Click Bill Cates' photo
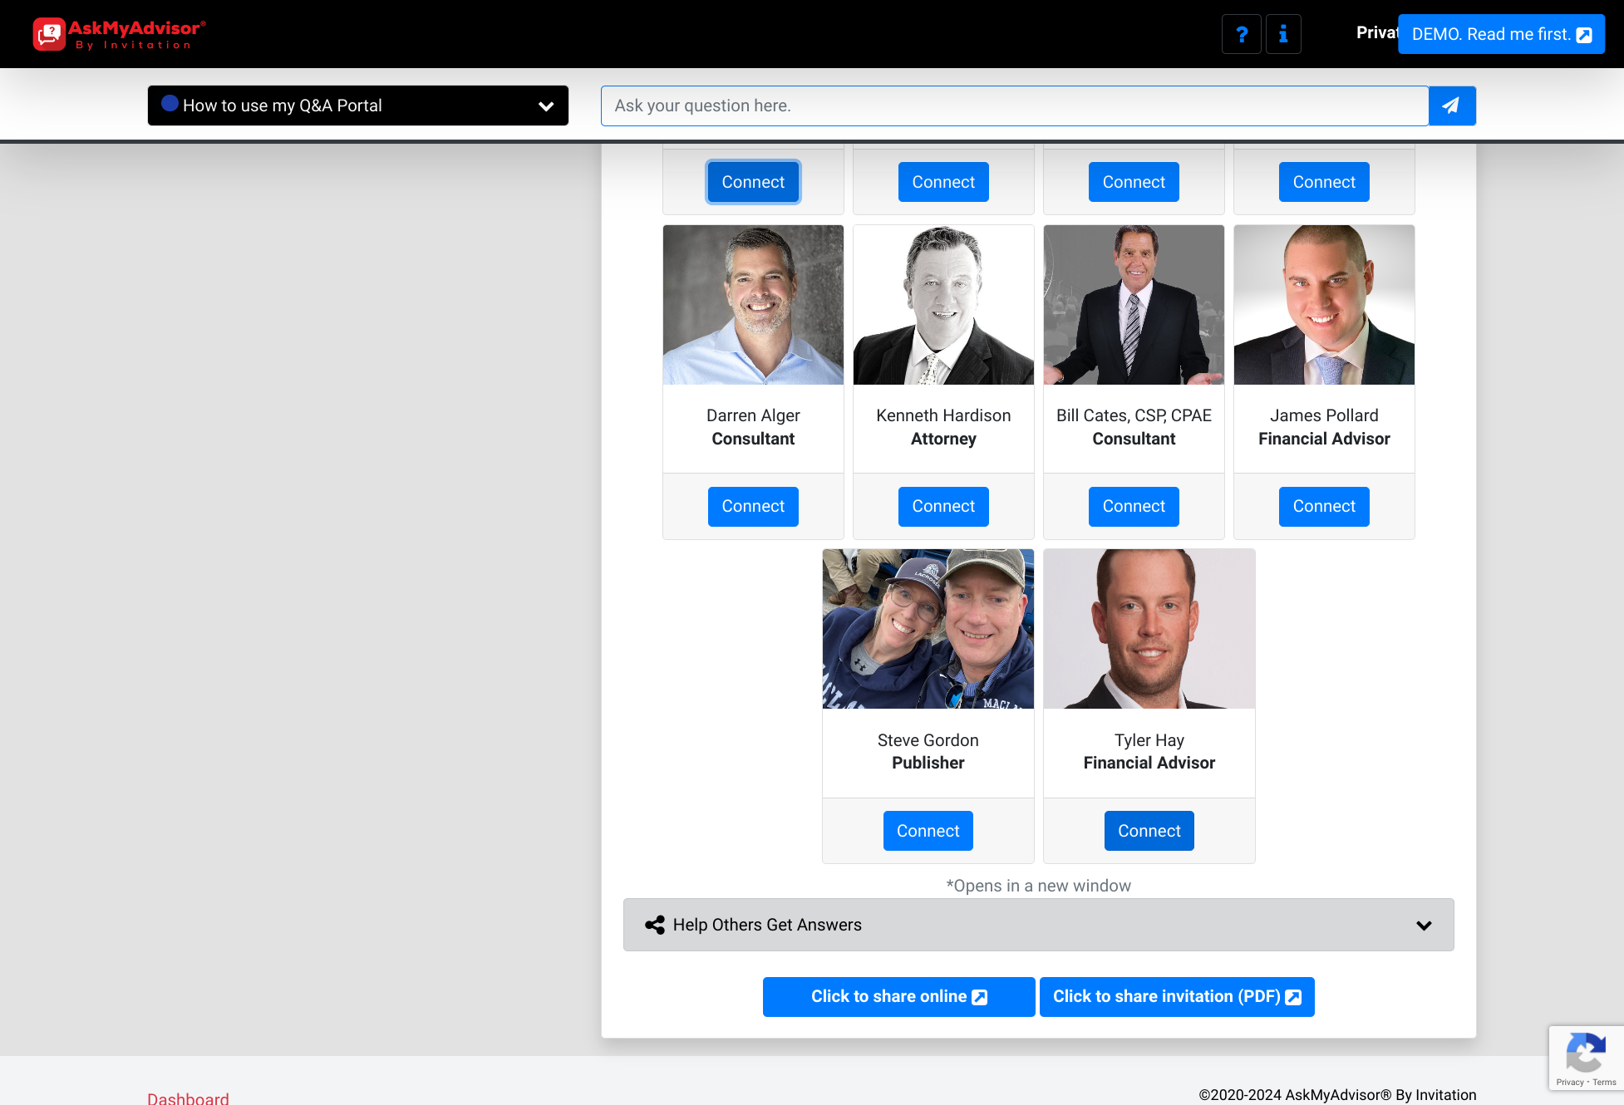 [x=1134, y=305]
